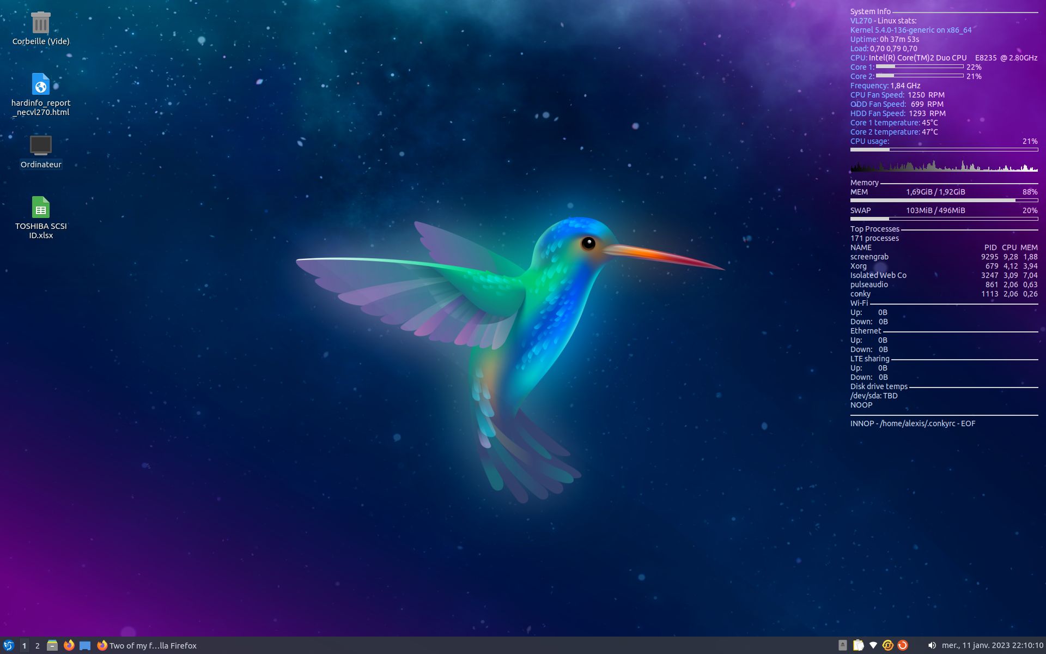Viewport: 1046px width, 654px height.
Task: Click the MEM usage bar in Conky
Action: [x=944, y=201]
